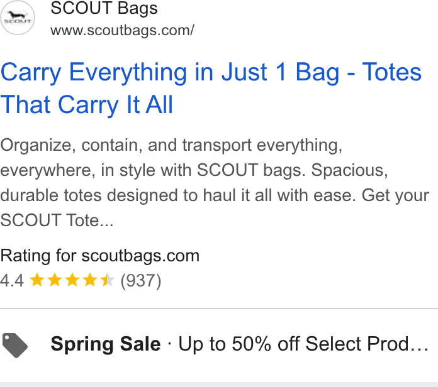
Task: Click the "Totes" word in the headline
Action: [391, 72]
